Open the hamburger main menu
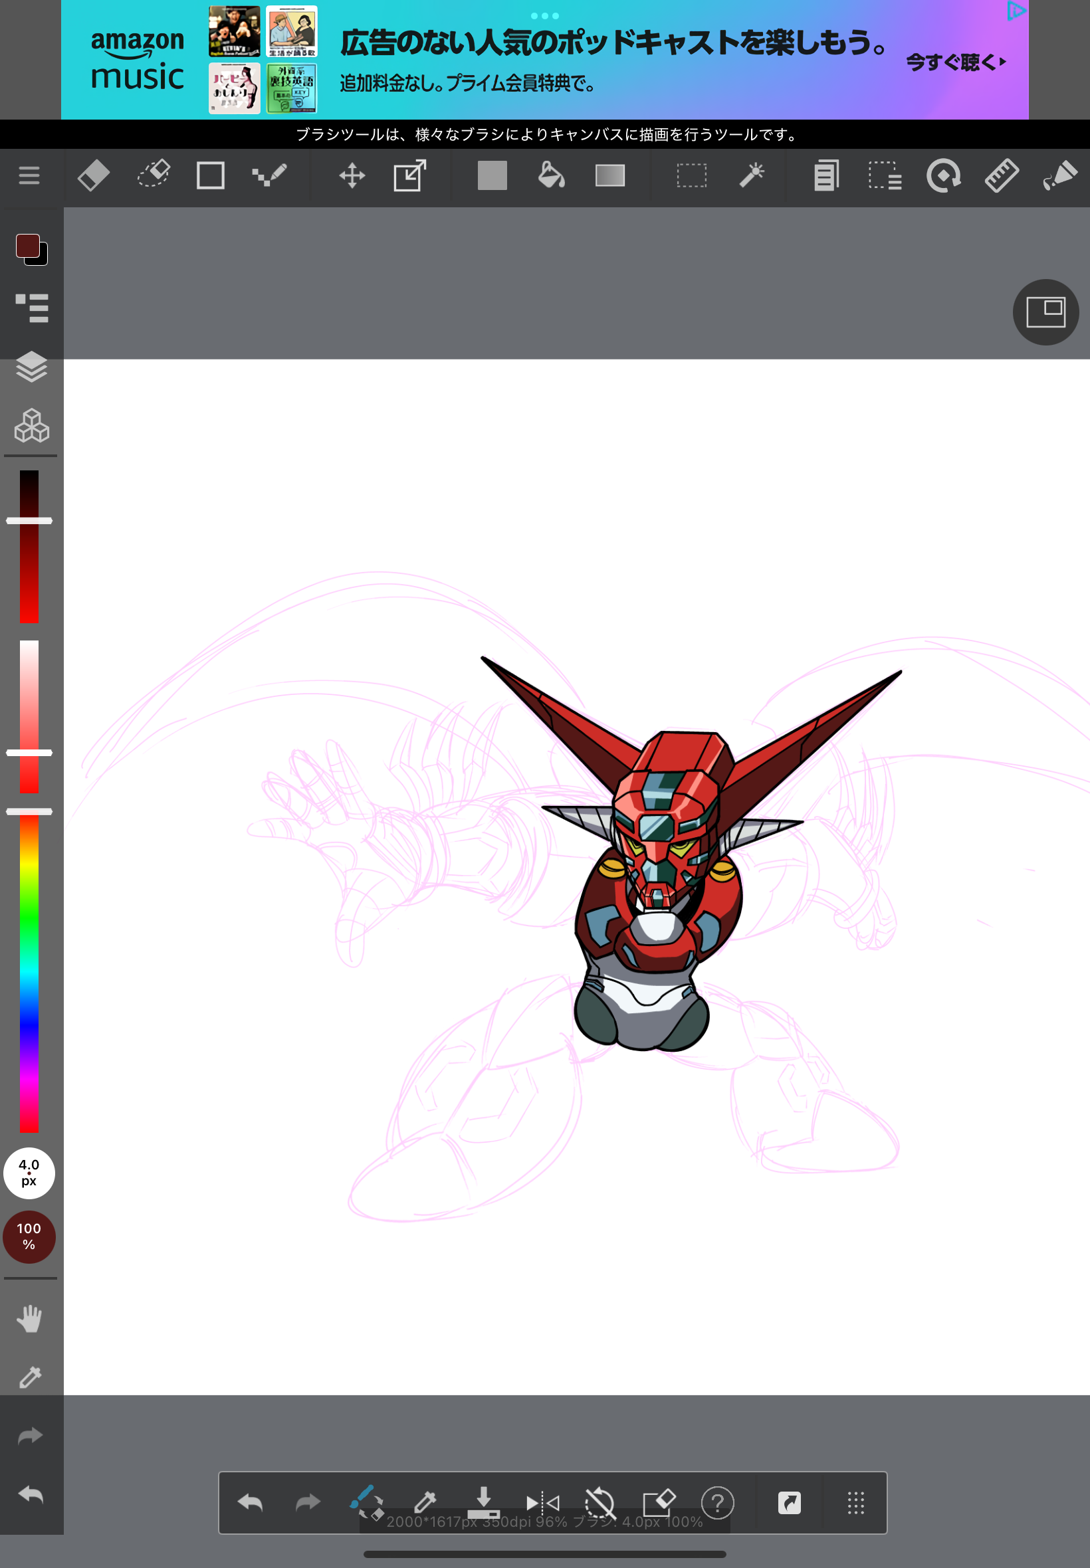 [29, 176]
